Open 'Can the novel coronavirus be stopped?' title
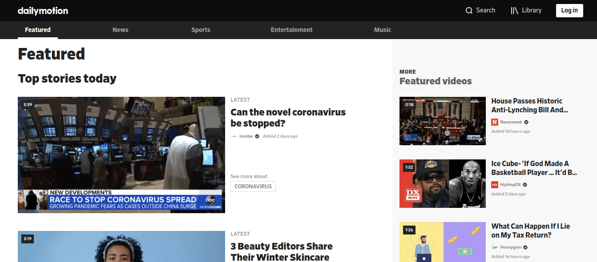 point(288,118)
